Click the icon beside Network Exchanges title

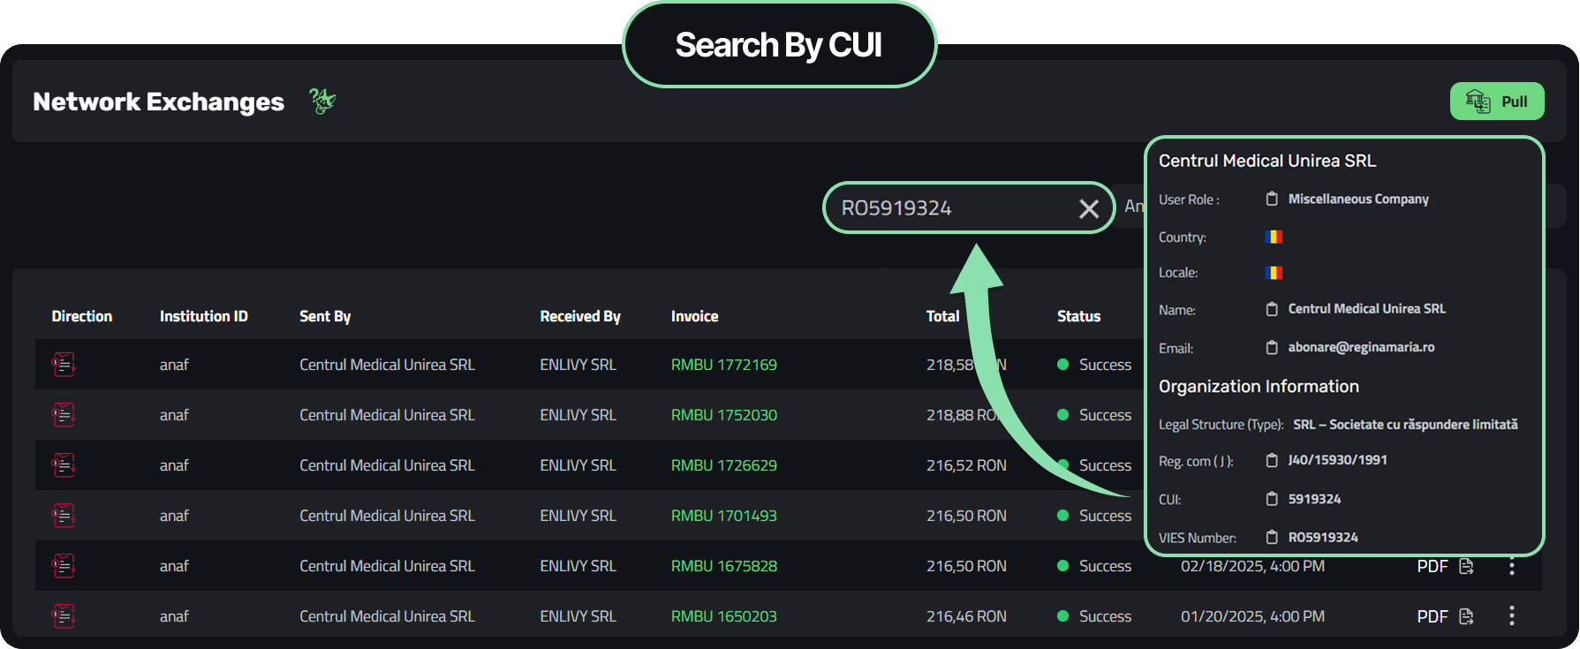(322, 102)
